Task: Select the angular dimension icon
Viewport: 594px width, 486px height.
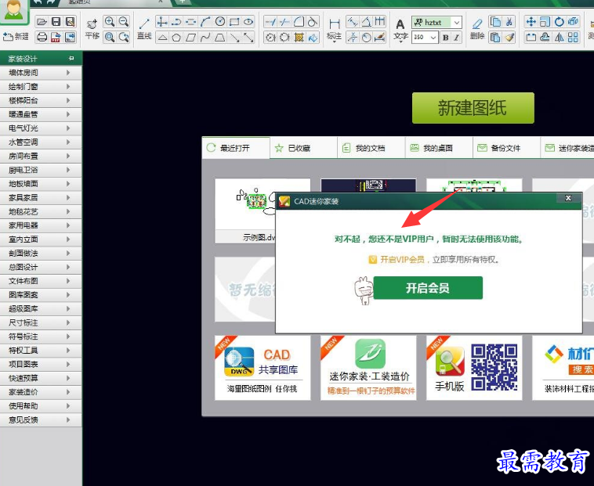Action: tap(366, 22)
